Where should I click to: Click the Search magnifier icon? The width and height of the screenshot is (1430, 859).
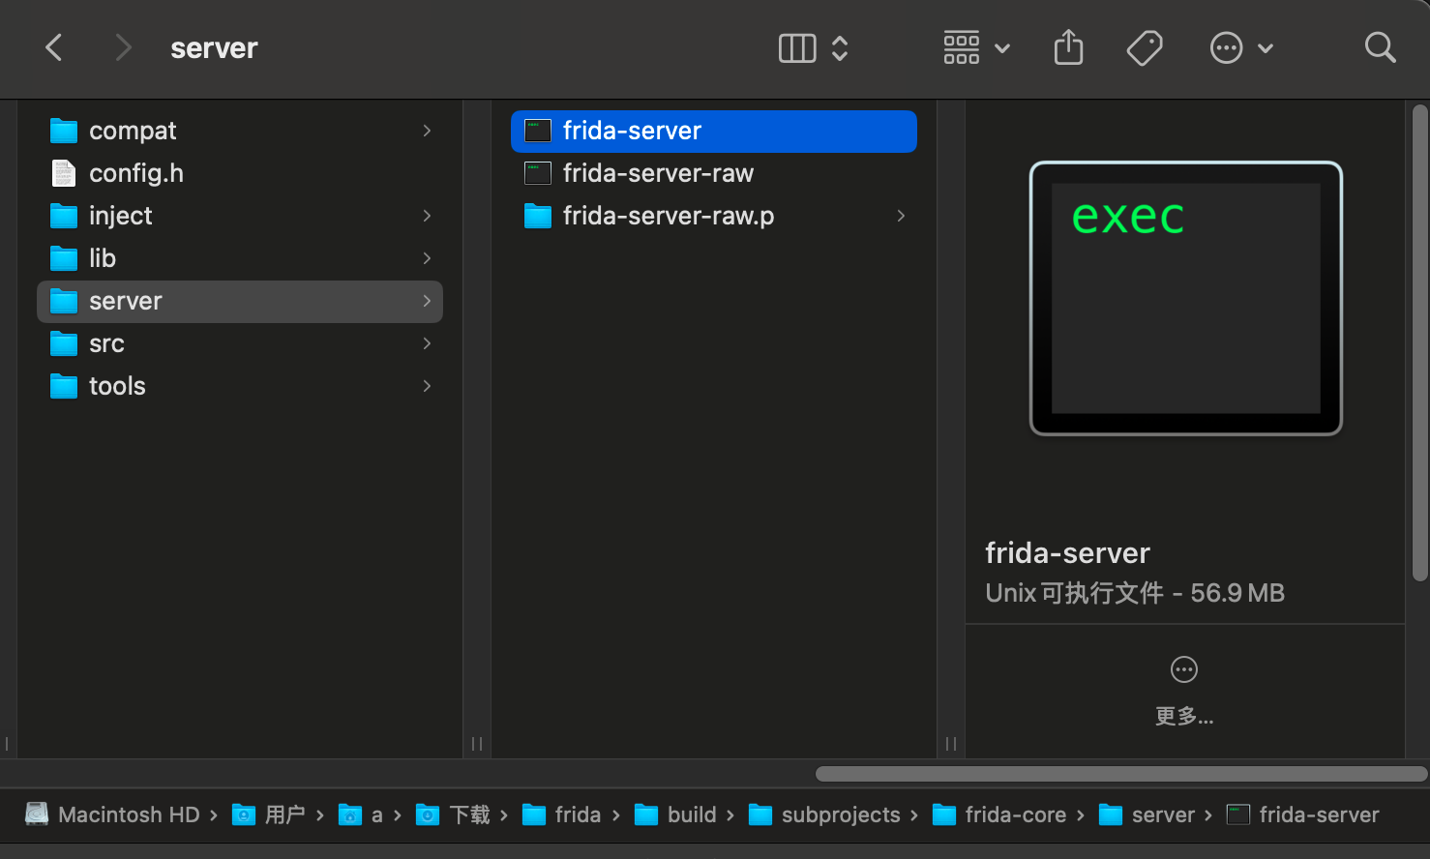pos(1380,47)
